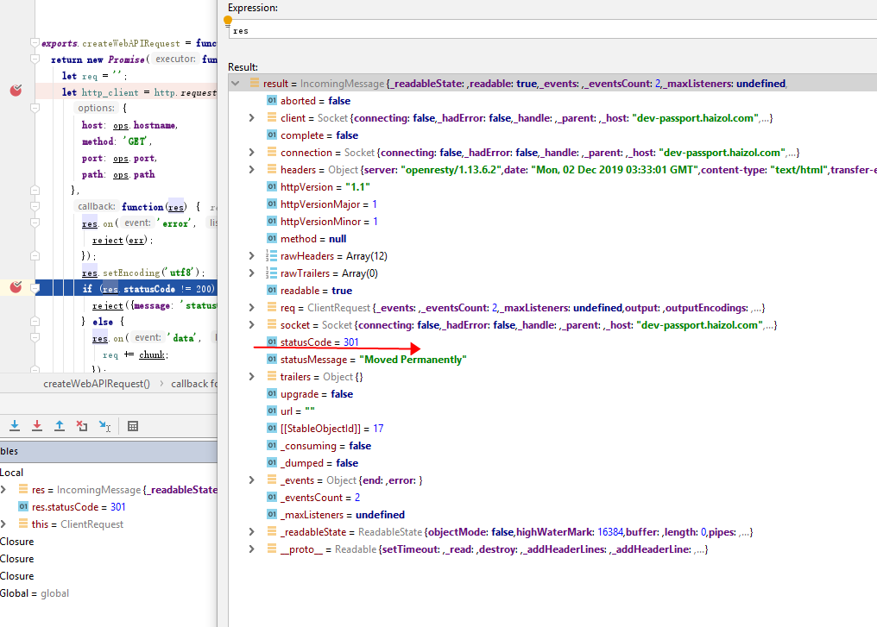Click the Step Into icon
Screen dimensions: 877x627
coord(14,426)
